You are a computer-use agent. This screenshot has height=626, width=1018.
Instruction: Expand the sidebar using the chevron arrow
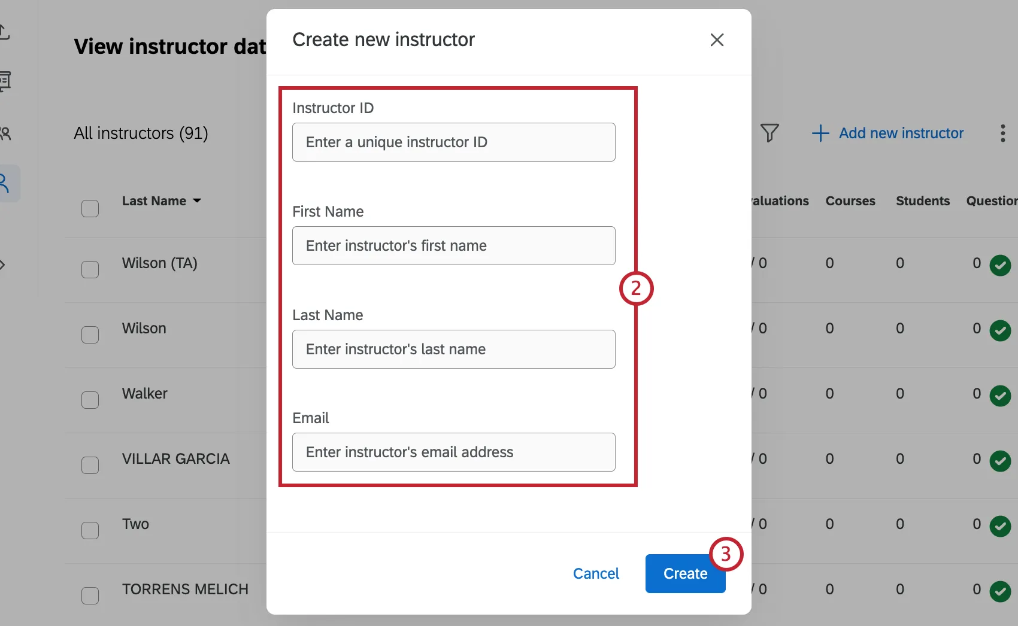3,264
